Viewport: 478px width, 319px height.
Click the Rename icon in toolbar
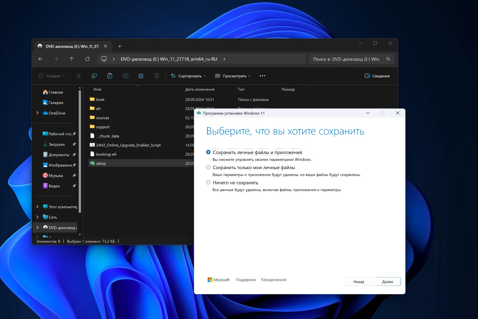126,76
